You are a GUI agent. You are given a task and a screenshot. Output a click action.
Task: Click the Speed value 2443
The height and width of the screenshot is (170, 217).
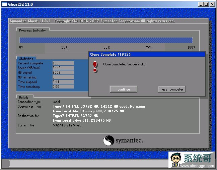click(63, 68)
